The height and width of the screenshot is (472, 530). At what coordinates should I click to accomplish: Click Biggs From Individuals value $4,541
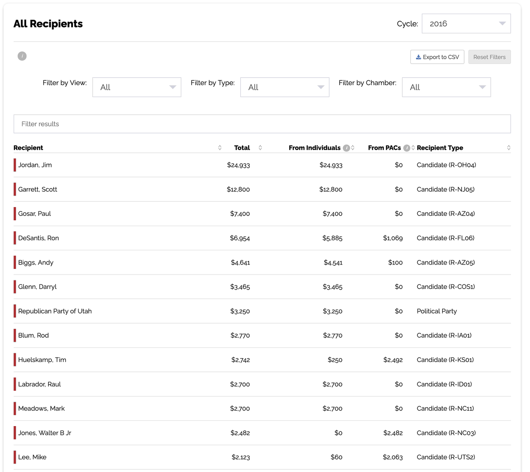click(333, 263)
